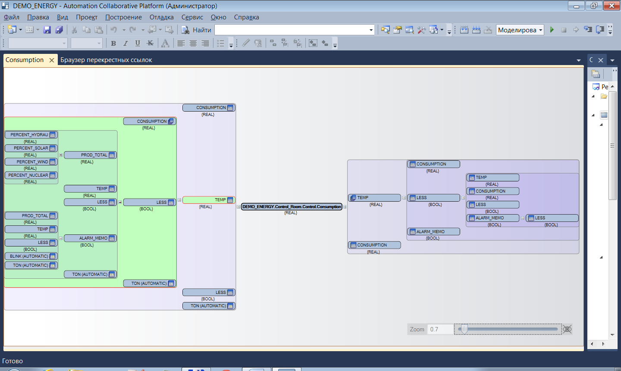Open the Моделирова mode dropdown
Viewport: 621px width, 371px height.
540,30
